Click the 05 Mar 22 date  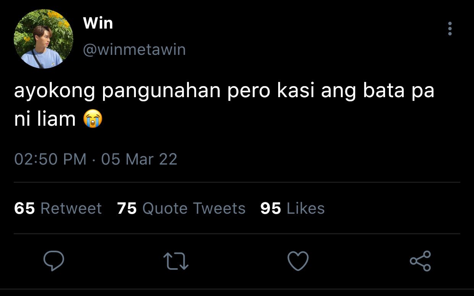(x=139, y=159)
